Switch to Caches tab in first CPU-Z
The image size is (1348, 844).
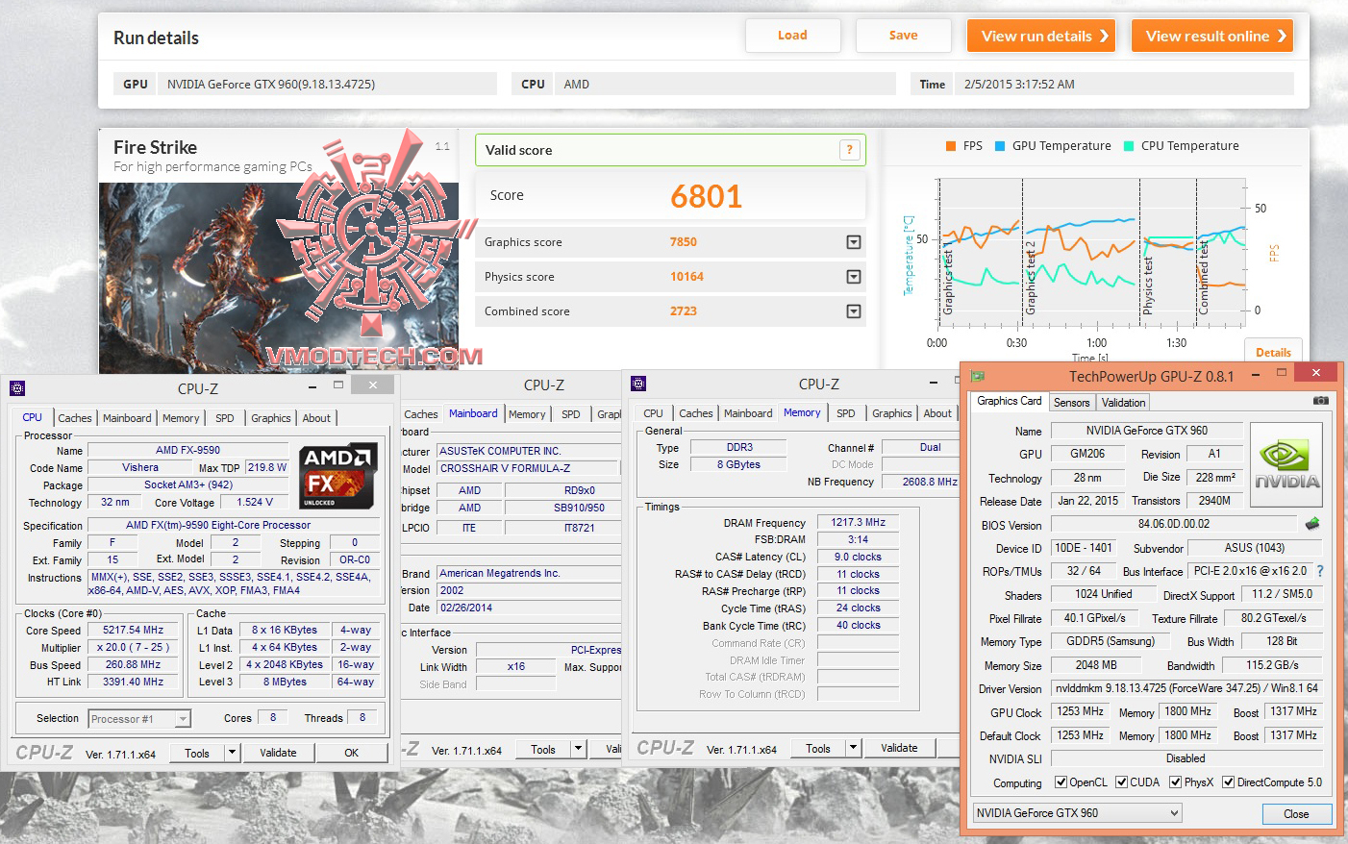coord(75,418)
